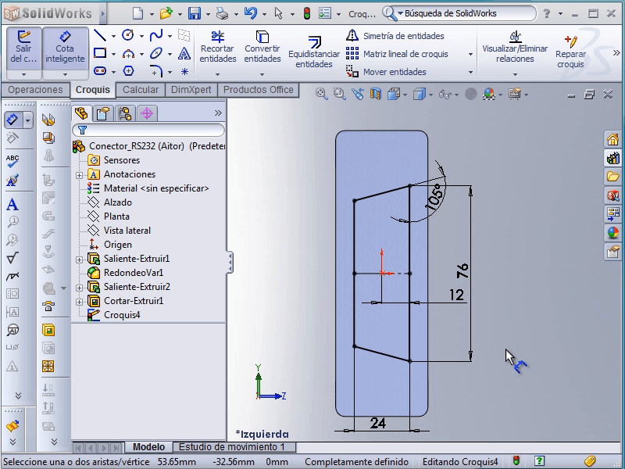Screen dimensions: 625x469
Task: Click the 76 dimension in the sketch
Action: point(462,271)
